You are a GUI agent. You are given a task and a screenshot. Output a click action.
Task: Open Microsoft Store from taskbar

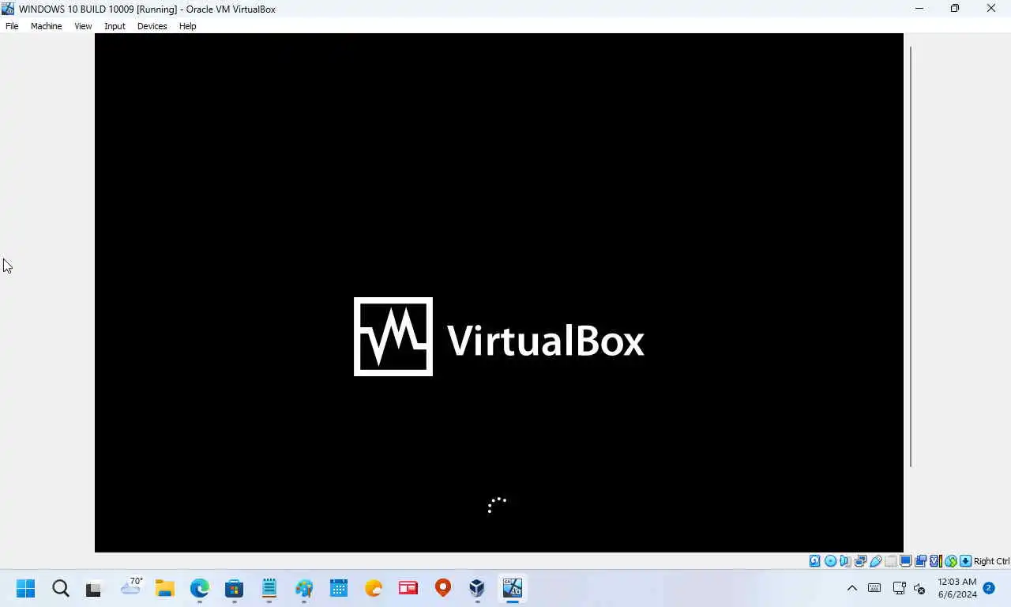(234, 588)
